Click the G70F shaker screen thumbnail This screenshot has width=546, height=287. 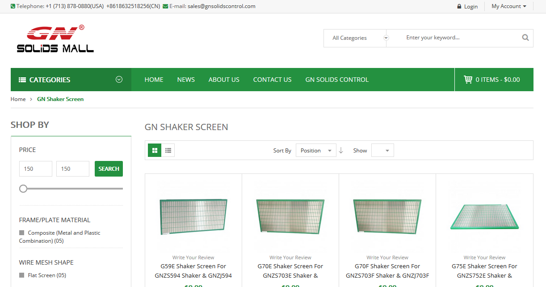387,216
